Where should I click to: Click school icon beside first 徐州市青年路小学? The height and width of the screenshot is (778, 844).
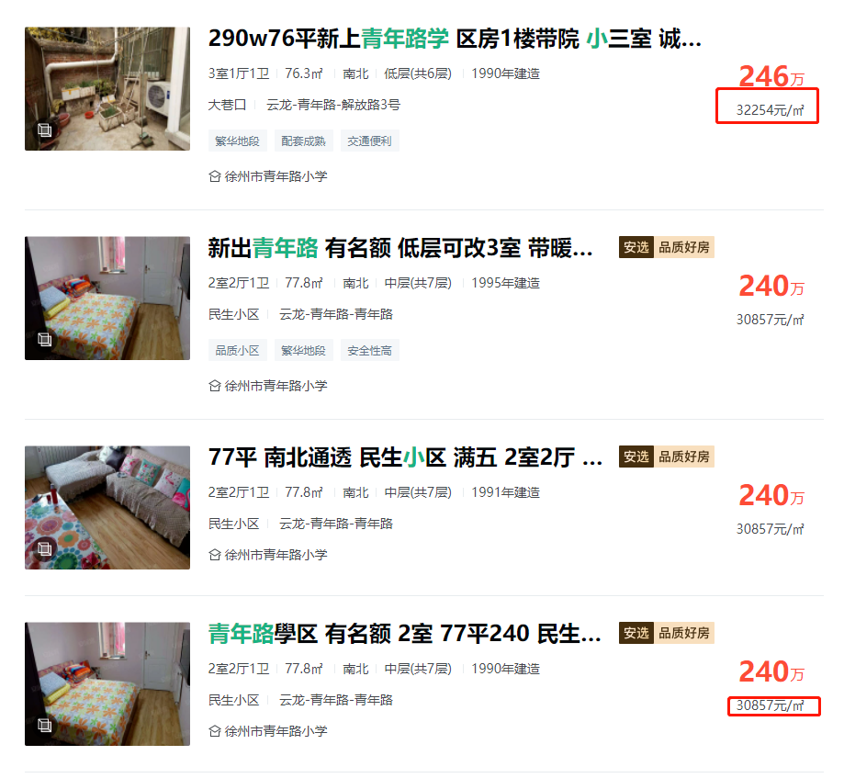pos(215,176)
